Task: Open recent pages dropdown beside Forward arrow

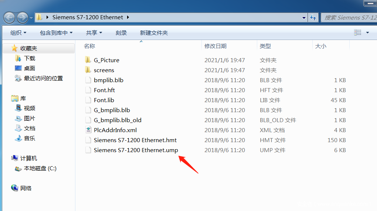Action: [x=31, y=18]
